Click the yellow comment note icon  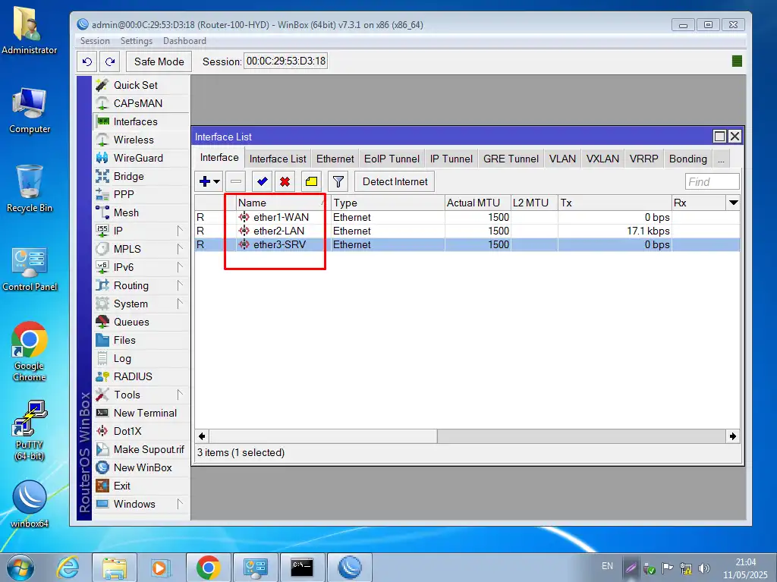click(311, 181)
